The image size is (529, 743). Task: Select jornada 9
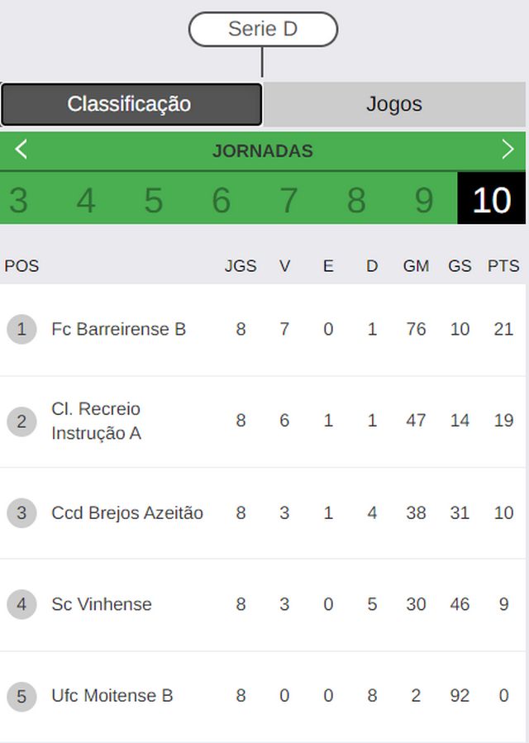pos(424,200)
